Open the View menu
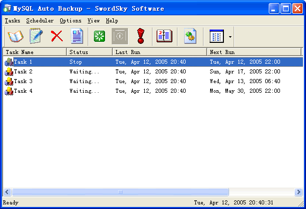This screenshot has width=306, height=209. pos(93,20)
